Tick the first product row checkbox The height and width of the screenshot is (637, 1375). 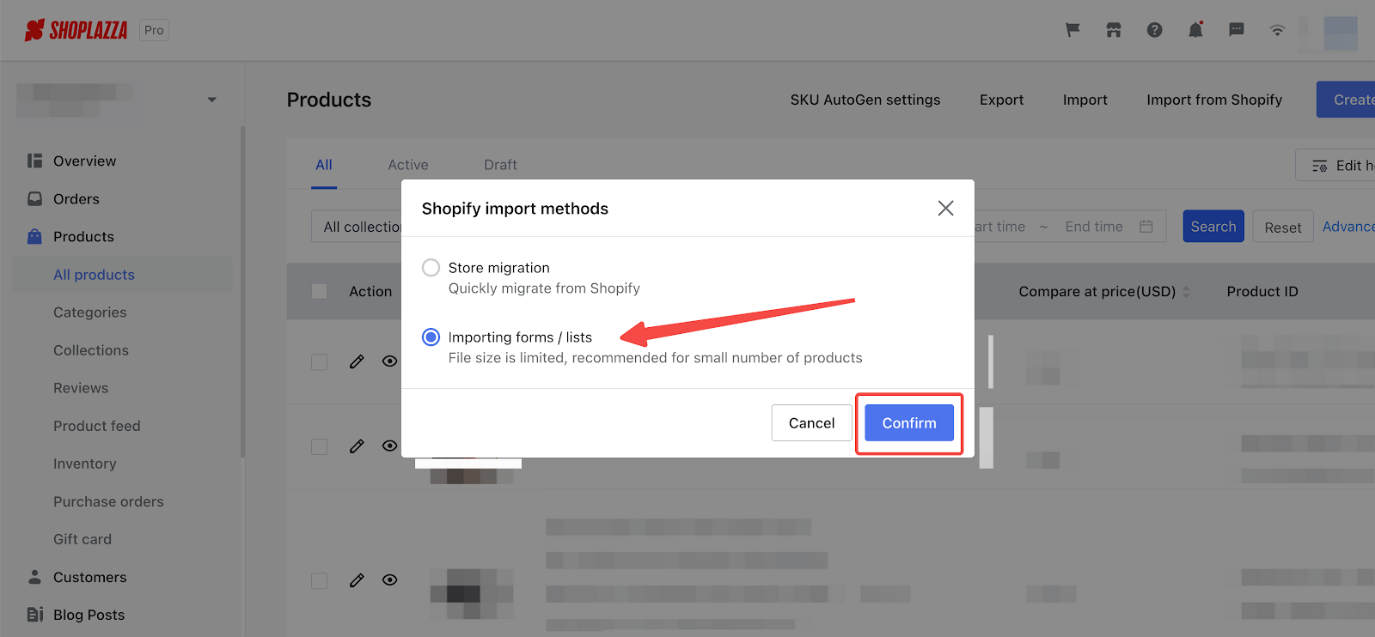tap(319, 361)
